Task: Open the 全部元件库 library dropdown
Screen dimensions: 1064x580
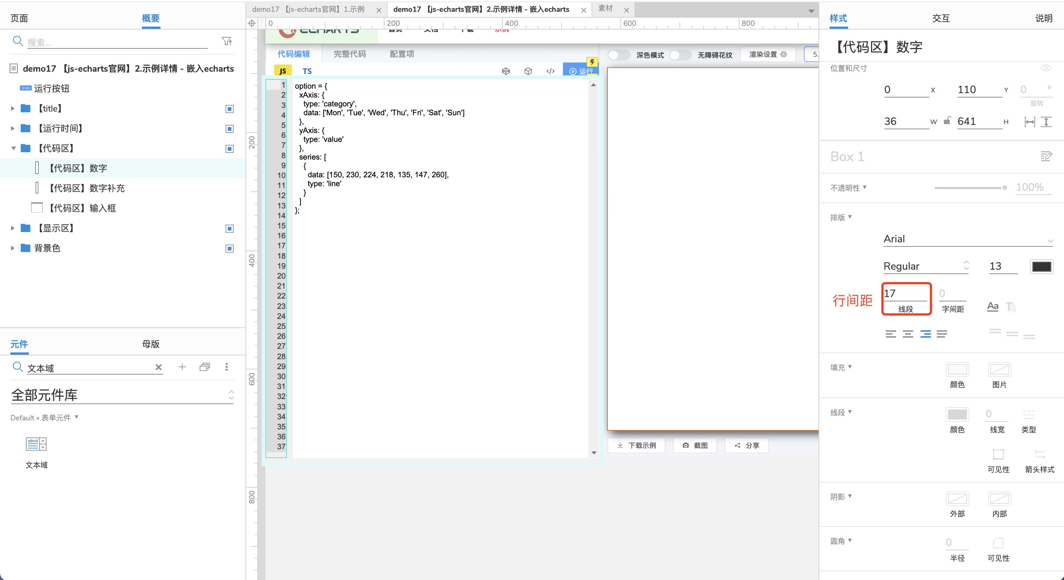Action: click(122, 396)
